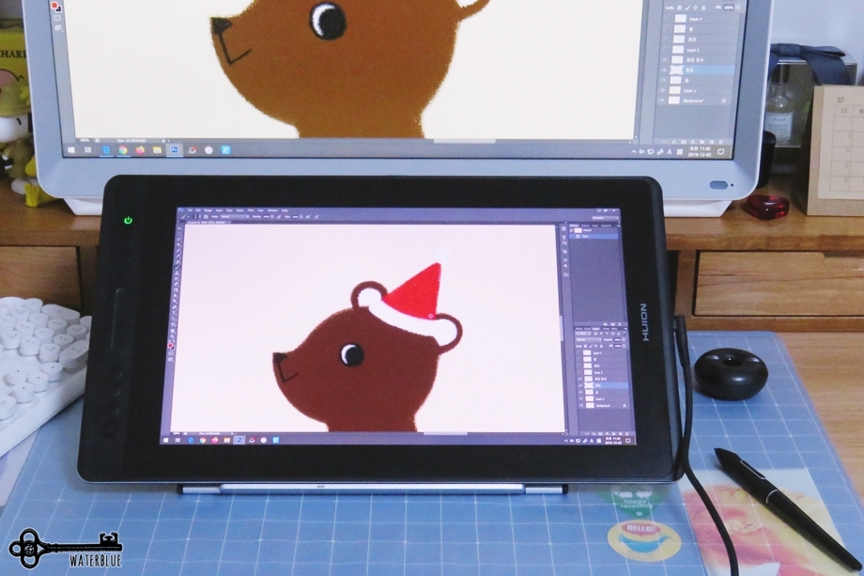The width and height of the screenshot is (864, 576).
Task: Toggle Background layer eye icon on the tablet
Action: (580, 406)
